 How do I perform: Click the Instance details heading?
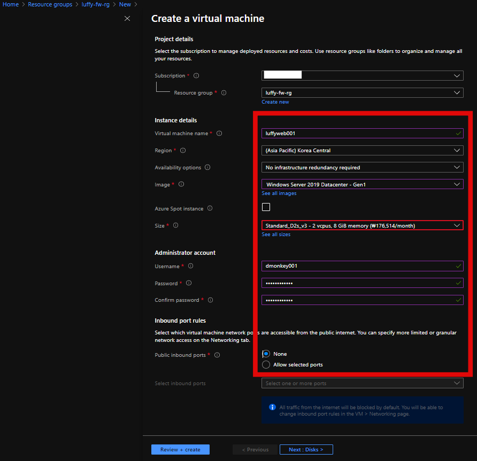point(175,120)
